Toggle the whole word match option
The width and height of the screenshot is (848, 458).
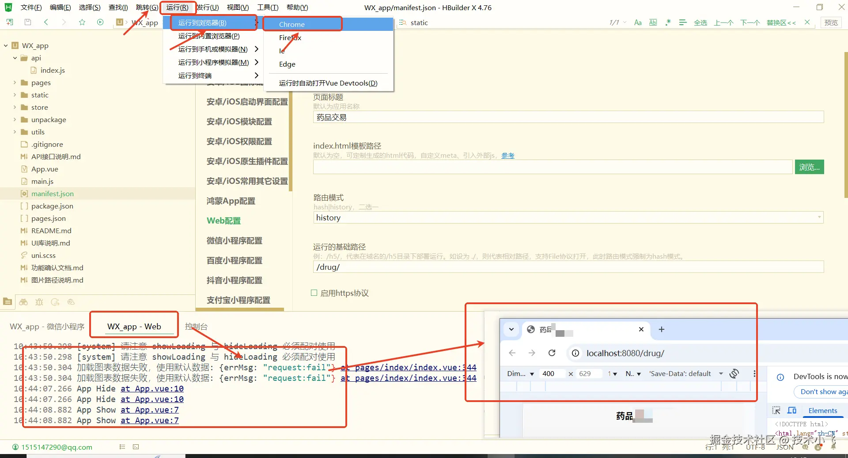pyautogui.click(x=653, y=22)
